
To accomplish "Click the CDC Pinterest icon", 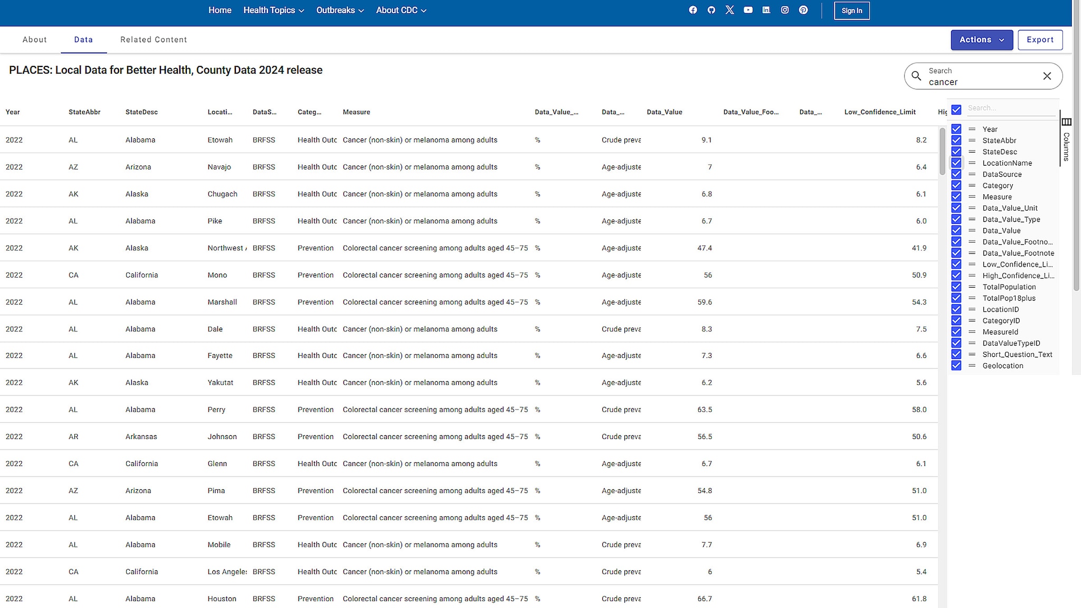I will click(x=803, y=11).
